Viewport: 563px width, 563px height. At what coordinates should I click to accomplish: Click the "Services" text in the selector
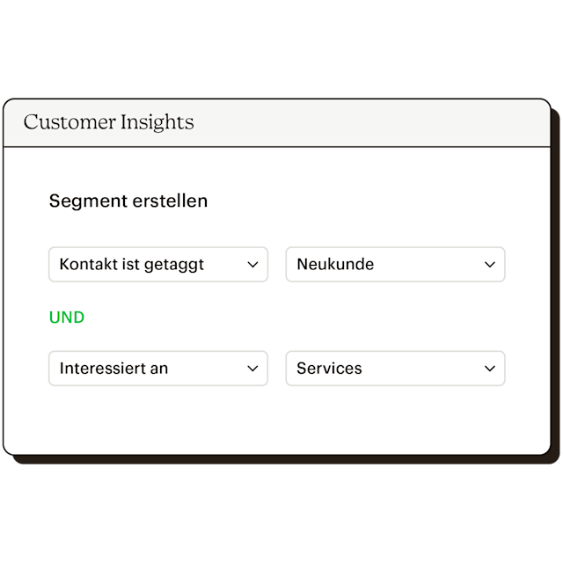tap(329, 369)
